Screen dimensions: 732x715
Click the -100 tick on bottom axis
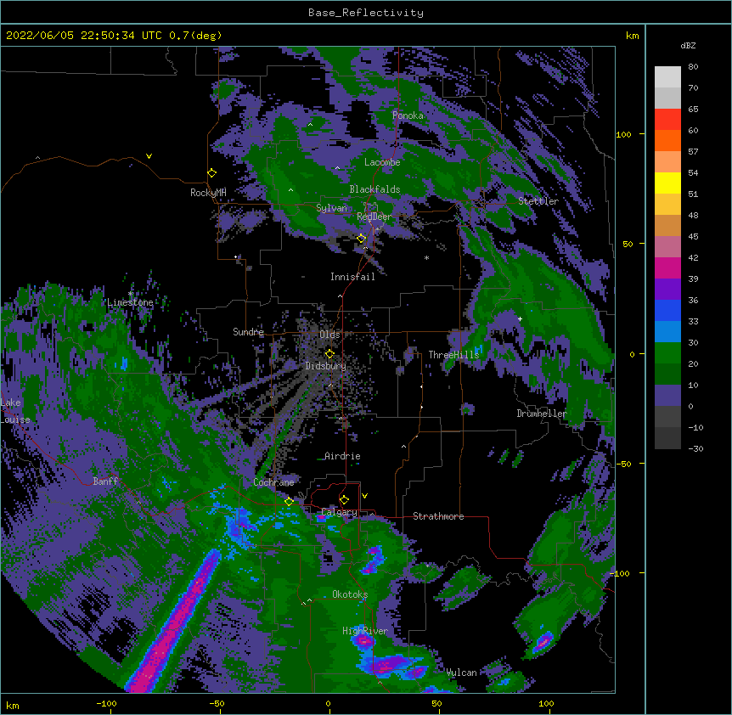pyautogui.click(x=106, y=703)
